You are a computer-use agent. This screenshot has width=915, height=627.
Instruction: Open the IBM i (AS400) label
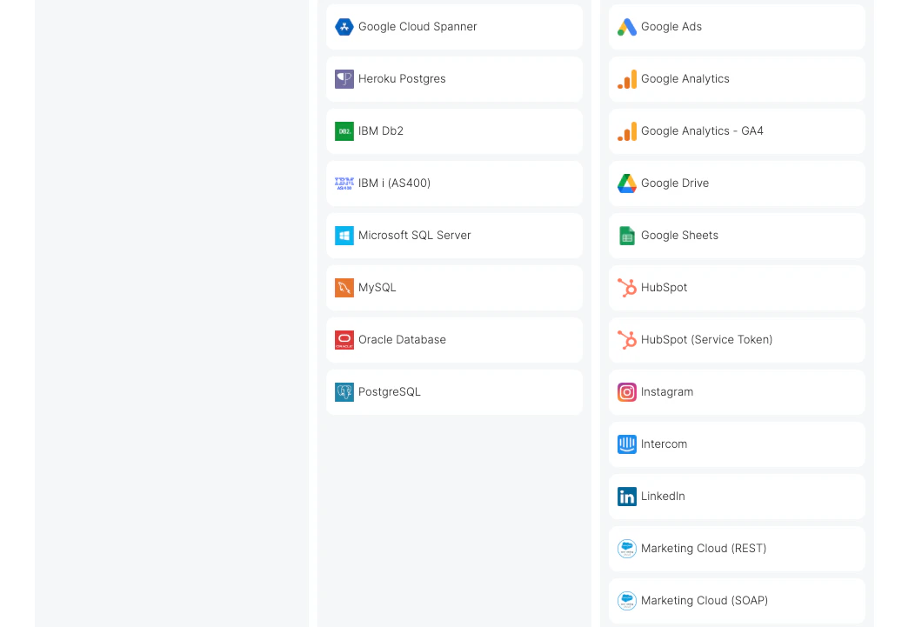click(395, 183)
